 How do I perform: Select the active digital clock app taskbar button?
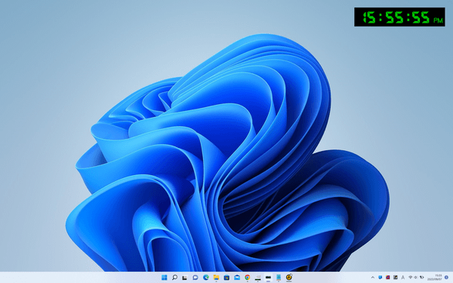coord(268,278)
